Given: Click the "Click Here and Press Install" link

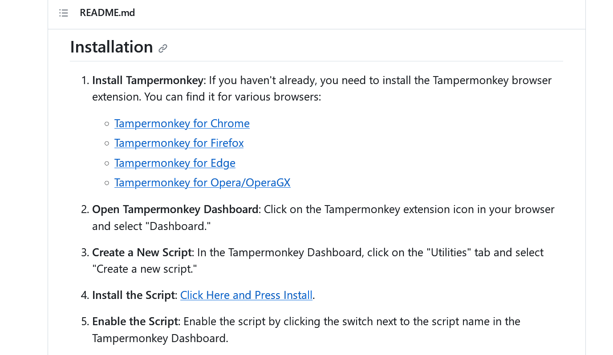Looking at the screenshot, I should click(246, 295).
